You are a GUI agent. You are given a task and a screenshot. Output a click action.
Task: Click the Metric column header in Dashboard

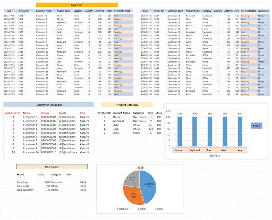coord(20,175)
